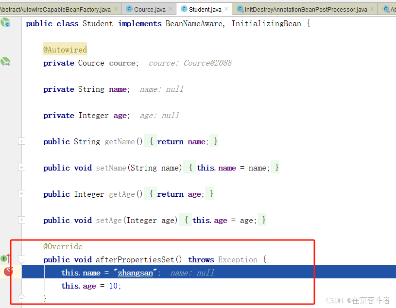This screenshot has width=396, height=308.
Task: Click the class file icon on Student.java tab
Action: (x=184, y=9)
